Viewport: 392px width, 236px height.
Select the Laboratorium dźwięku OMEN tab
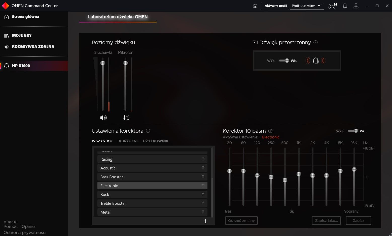point(118,17)
